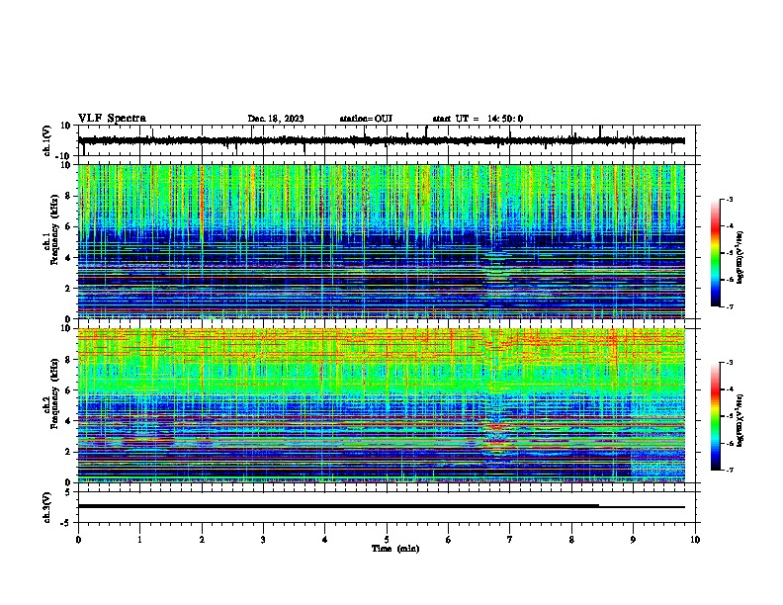Viewport: 783px width, 605px height.
Task: Click time axis tick label "3"
Action: [263, 540]
